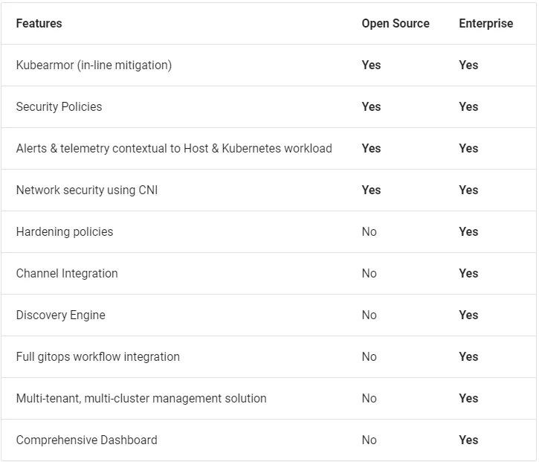The width and height of the screenshot is (539, 462).
Task: Click Full gitops workflow integration text
Action: click(98, 357)
